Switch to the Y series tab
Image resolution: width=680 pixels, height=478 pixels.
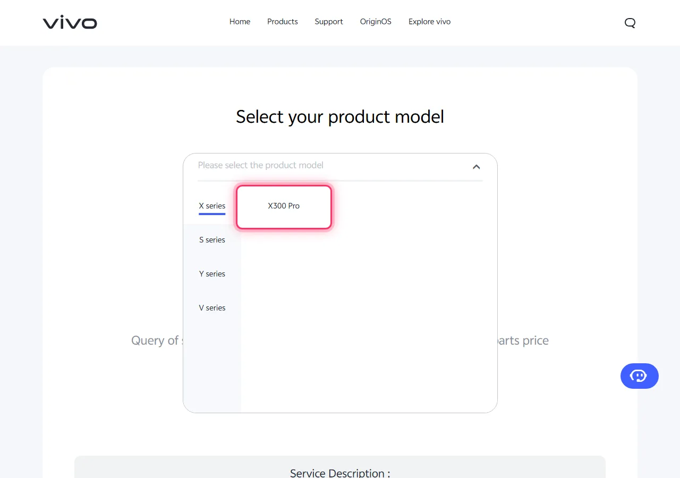[x=212, y=274]
